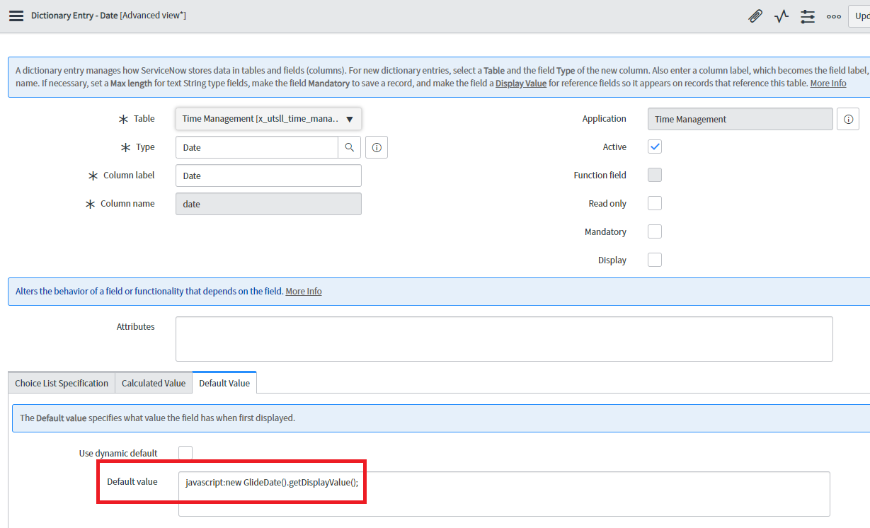870x528 pixels.
Task: Check the Use dynamic default box
Action: pyautogui.click(x=185, y=453)
